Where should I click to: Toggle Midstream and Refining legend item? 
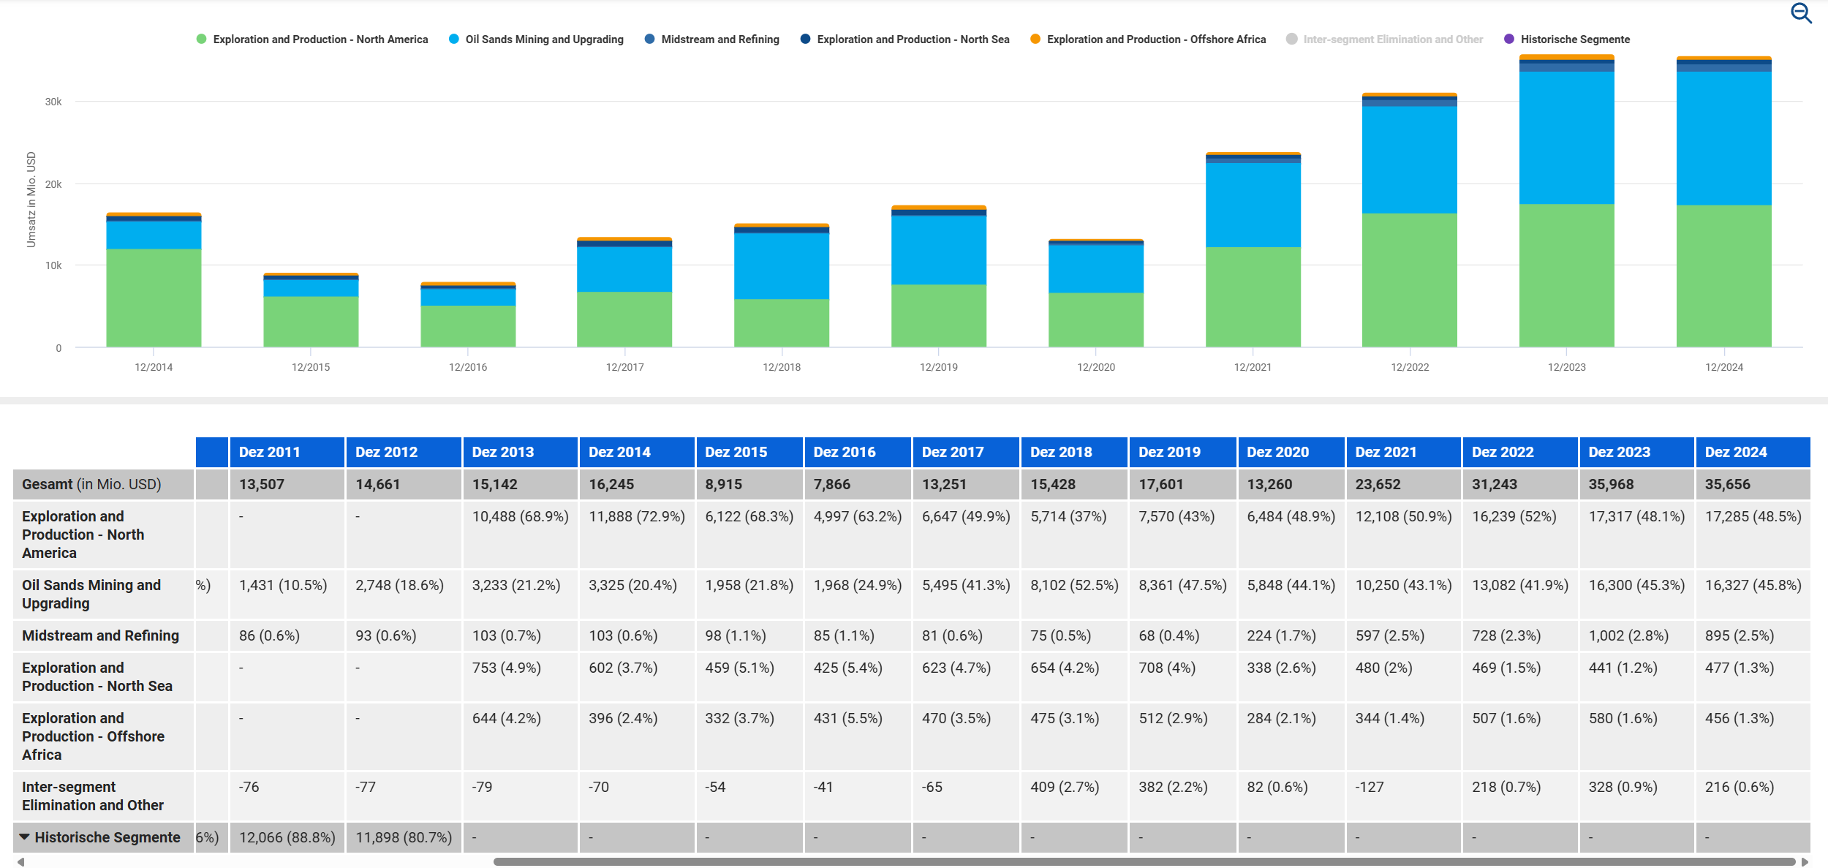(x=720, y=39)
